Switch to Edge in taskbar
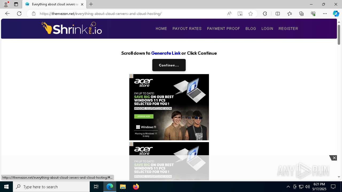342x192 pixels. [110, 187]
